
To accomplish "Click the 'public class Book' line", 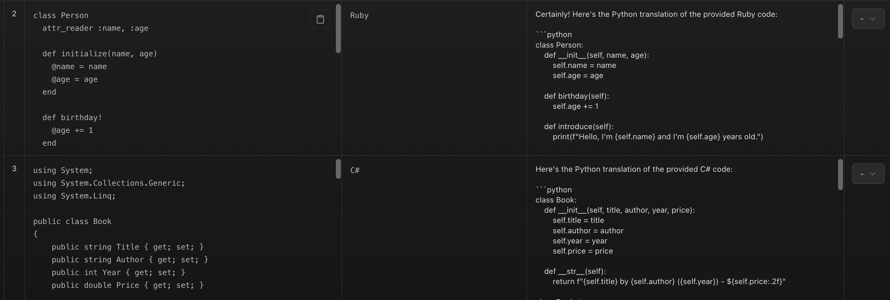I will (72, 221).
